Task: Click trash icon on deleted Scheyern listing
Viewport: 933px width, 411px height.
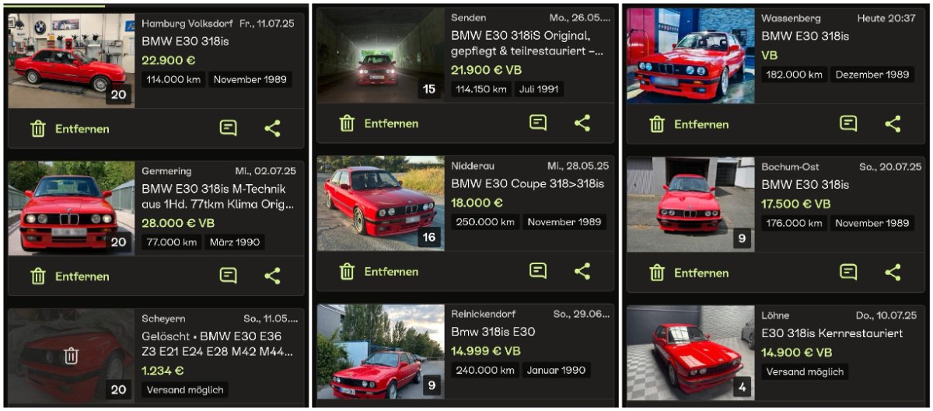Action: tap(71, 357)
